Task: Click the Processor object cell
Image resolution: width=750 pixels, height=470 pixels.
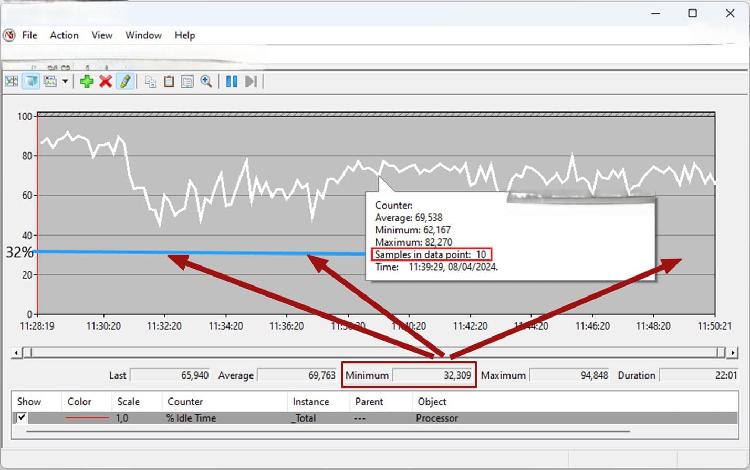Action: click(x=437, y=418)
